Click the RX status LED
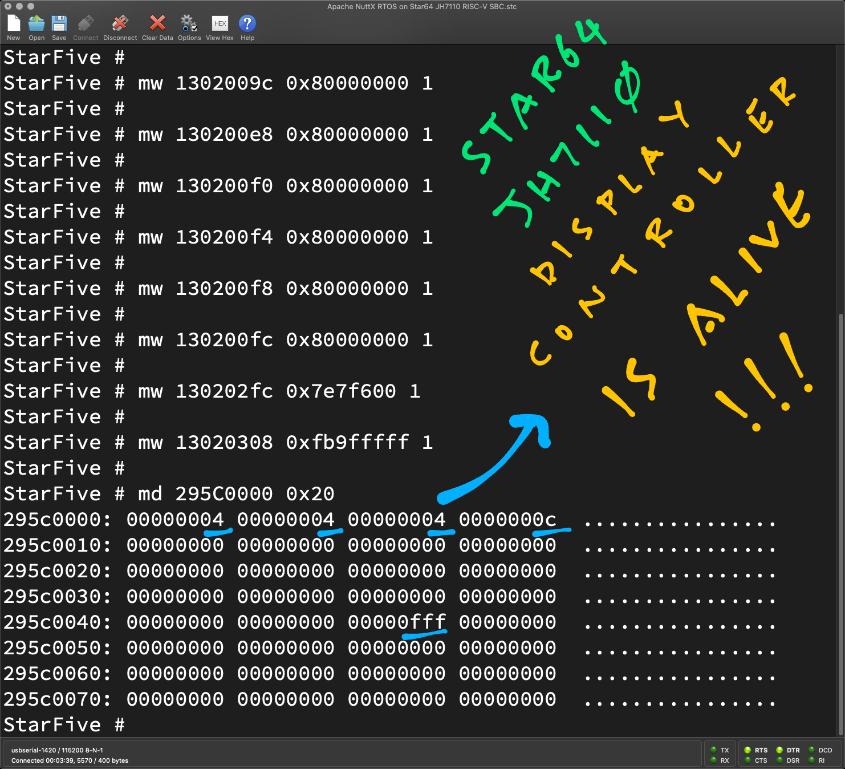 click(x=713, y=760)
